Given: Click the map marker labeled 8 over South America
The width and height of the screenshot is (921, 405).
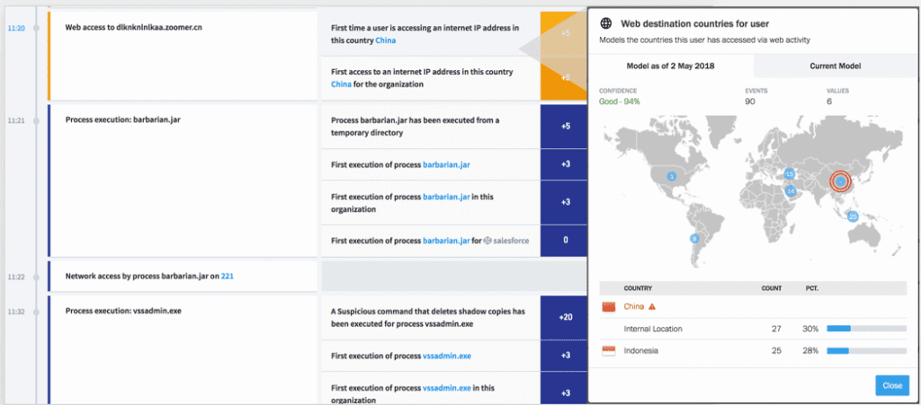Looking at the screenshot, I should (x=693, y=238).
